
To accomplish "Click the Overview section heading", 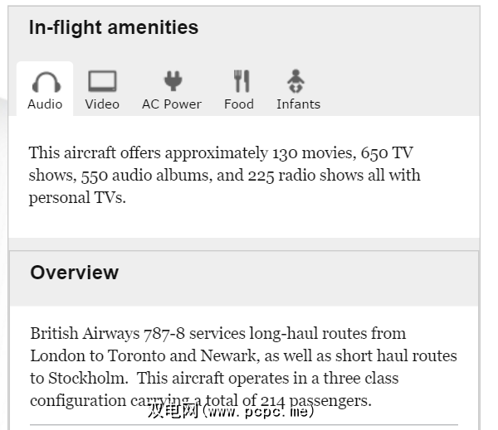I will (75, 273).
